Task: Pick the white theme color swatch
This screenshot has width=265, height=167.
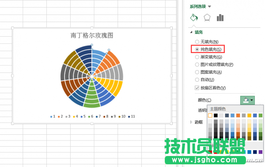Action: pos(210,115)
